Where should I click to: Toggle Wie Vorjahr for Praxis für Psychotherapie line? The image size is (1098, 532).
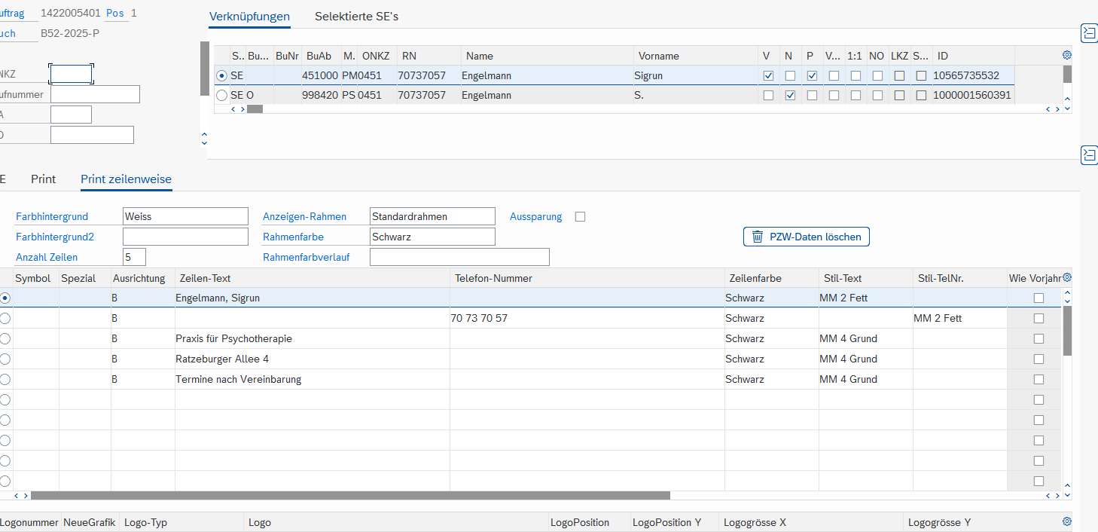point(1039,338)
